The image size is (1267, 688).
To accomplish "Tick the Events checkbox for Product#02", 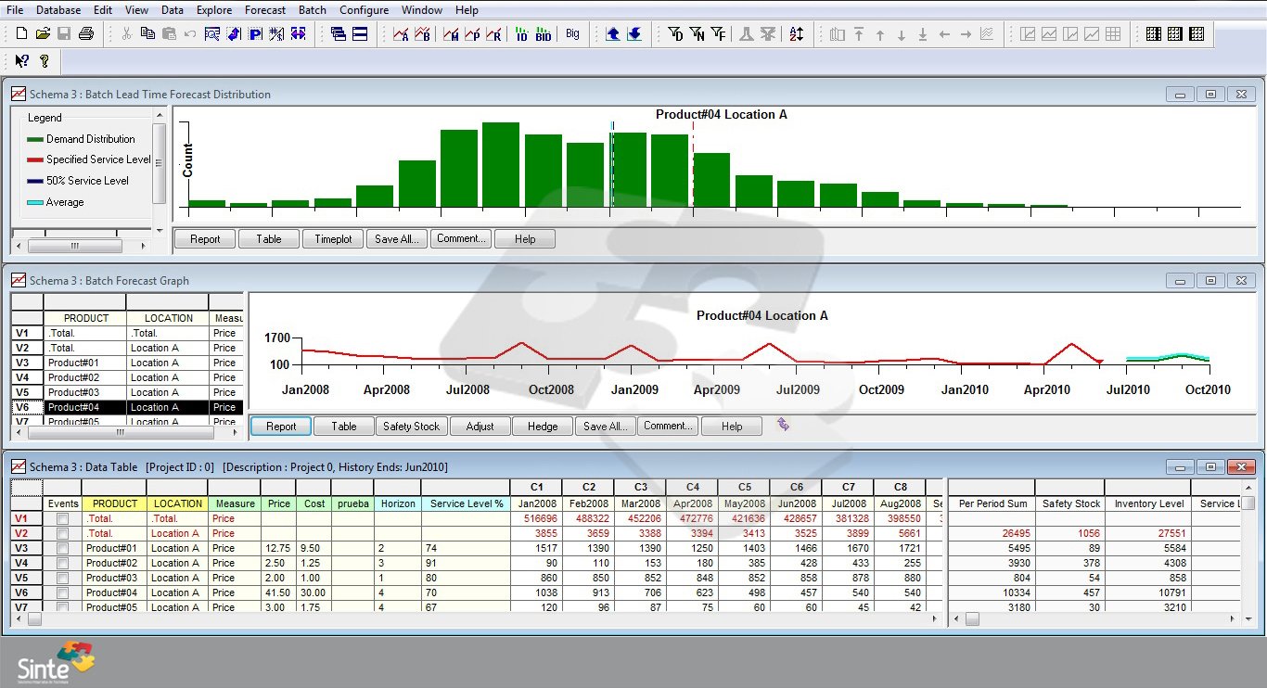I will click(62, 564).
